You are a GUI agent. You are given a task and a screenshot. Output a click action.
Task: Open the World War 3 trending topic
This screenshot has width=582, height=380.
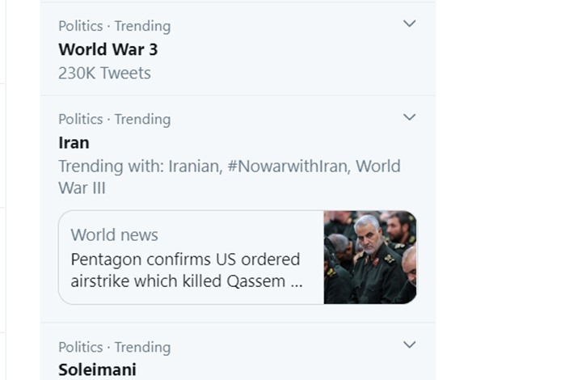[x=108, y=49]
